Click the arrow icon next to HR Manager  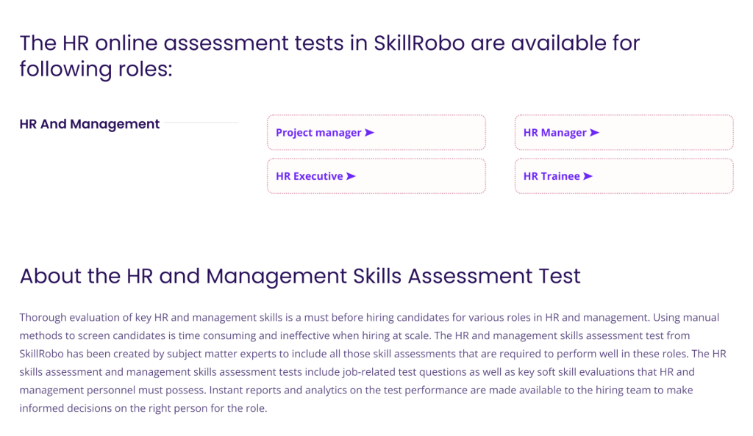594,133
